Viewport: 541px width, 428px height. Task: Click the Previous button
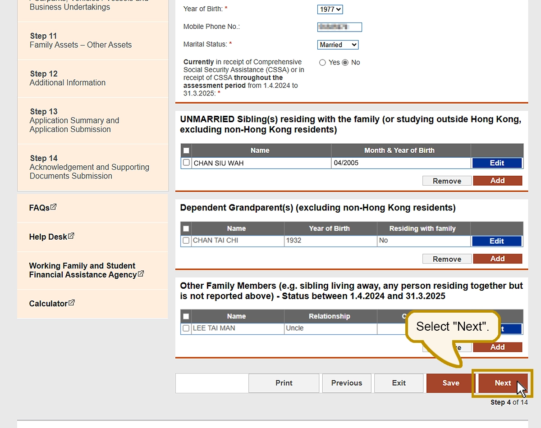point(347,383)
